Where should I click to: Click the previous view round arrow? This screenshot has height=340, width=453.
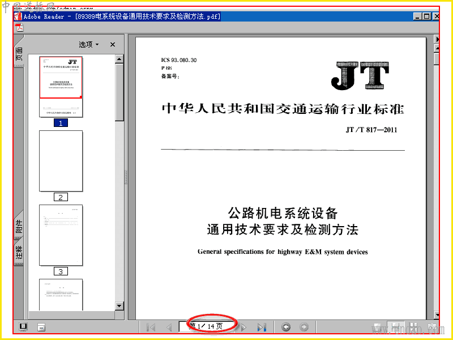click(286, 327)
